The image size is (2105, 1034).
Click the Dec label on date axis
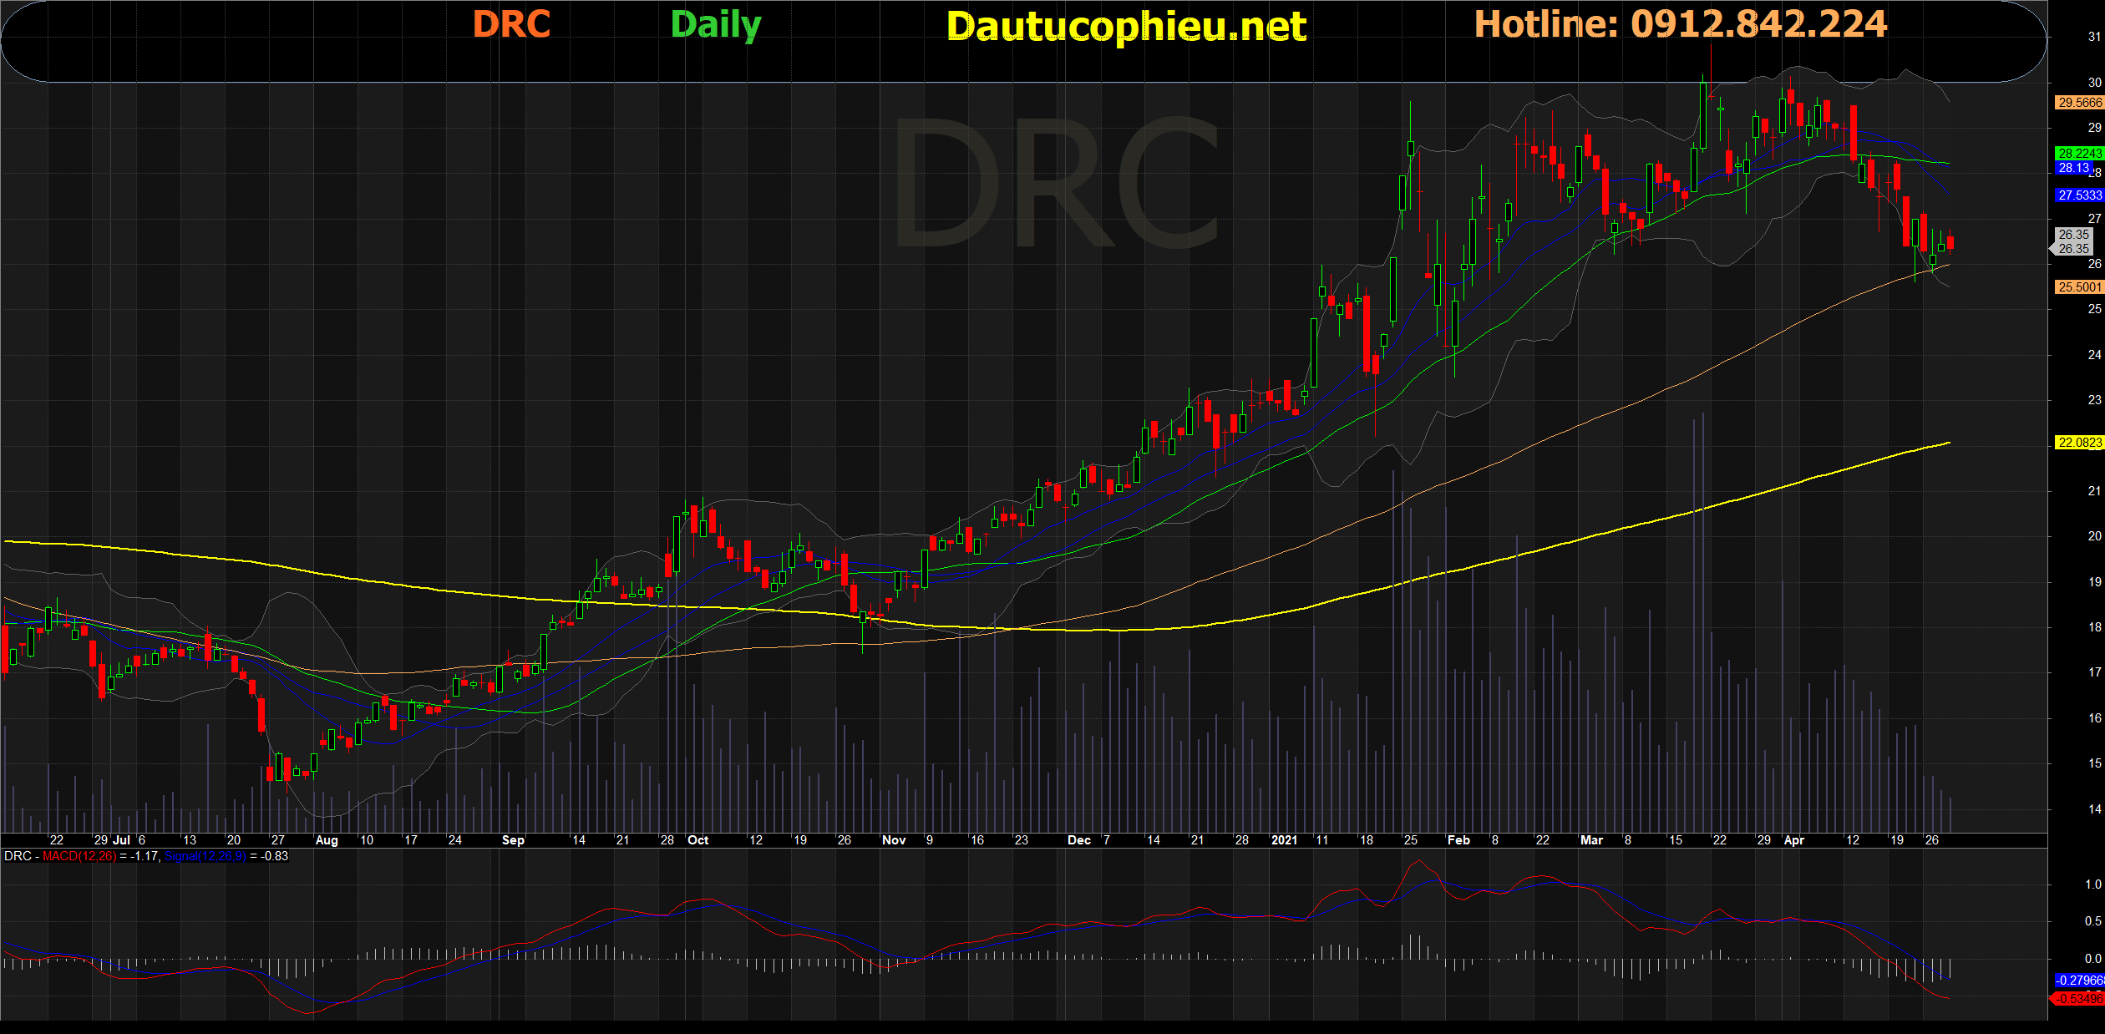tap(1079, 840)
